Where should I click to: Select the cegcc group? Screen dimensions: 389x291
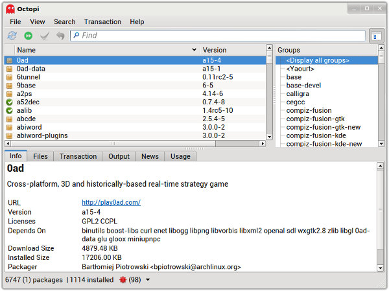click(x=296, y=102)
